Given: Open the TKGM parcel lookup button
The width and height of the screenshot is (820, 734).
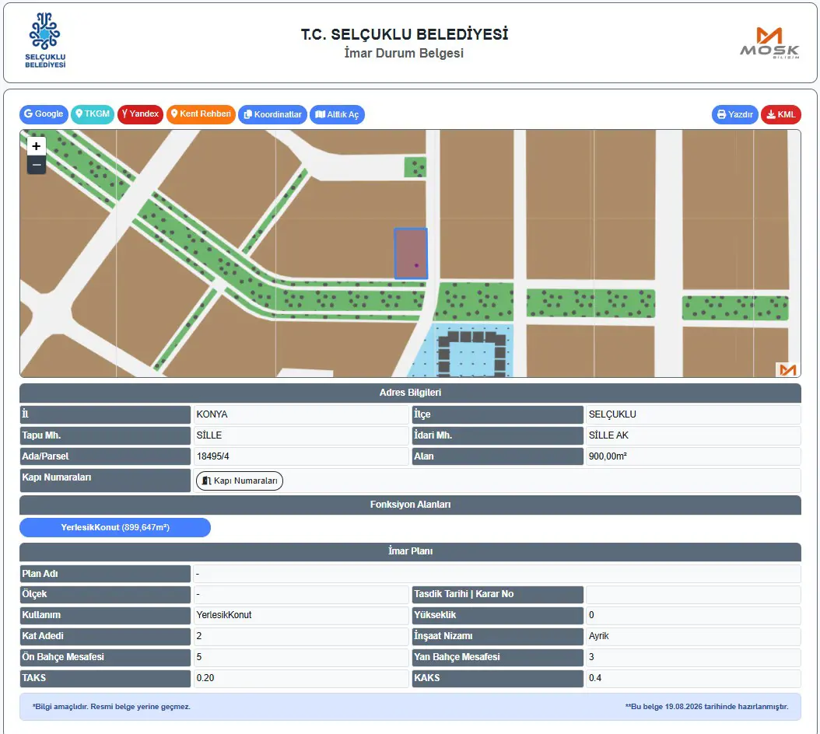Looking at the screenshot, I should pos(93,114).
